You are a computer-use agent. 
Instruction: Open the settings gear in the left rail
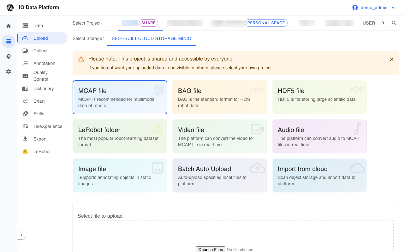[9, 72]
